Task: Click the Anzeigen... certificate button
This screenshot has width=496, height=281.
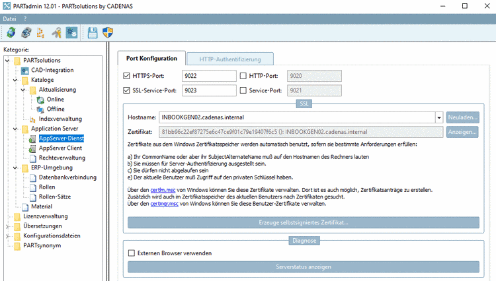Action: [462, 132]
